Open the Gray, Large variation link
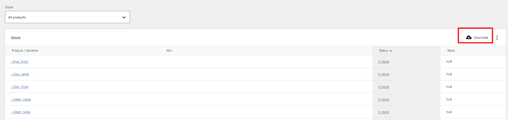The image size is (508, 120). tap(20, 74)
